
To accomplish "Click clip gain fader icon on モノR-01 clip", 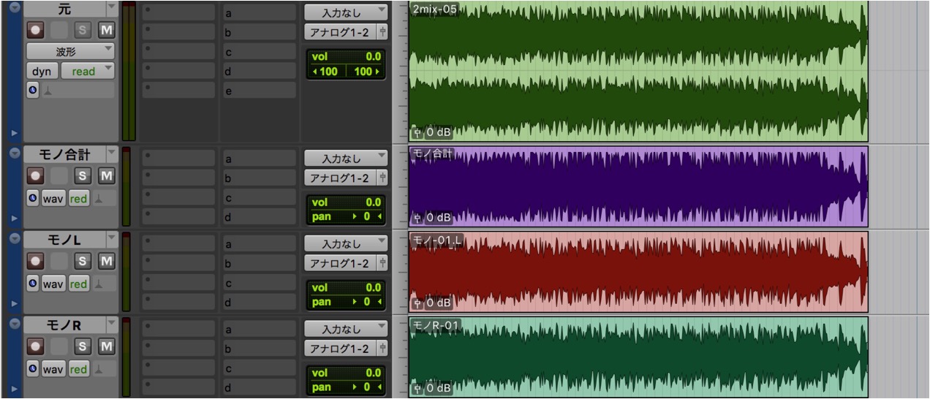I will (x=417, y=388).
